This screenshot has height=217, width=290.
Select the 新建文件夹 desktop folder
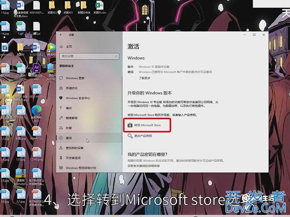84,7
